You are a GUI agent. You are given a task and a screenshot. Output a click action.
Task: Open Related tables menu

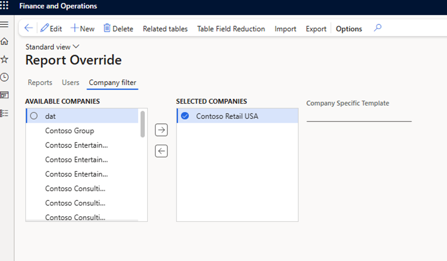click(x=165, y=28)
